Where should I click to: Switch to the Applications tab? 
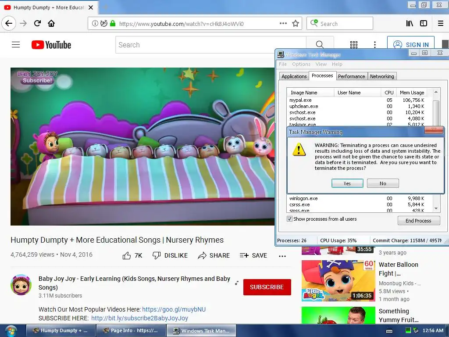(x=294, y=76)
